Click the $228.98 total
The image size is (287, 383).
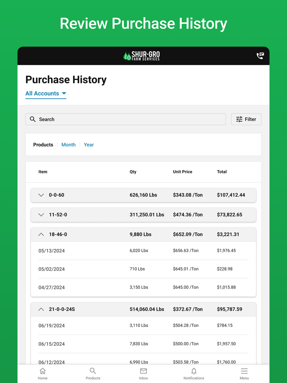click(225, 269)
